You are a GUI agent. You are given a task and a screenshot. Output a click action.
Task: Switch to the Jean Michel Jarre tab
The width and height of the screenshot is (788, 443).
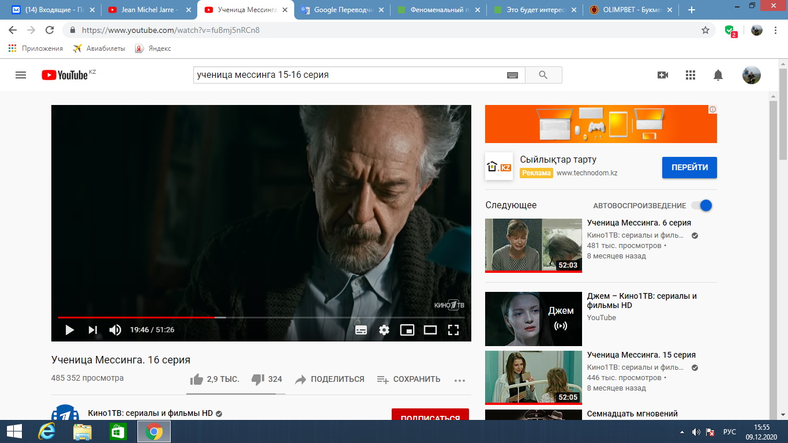[x=149, y=10]
